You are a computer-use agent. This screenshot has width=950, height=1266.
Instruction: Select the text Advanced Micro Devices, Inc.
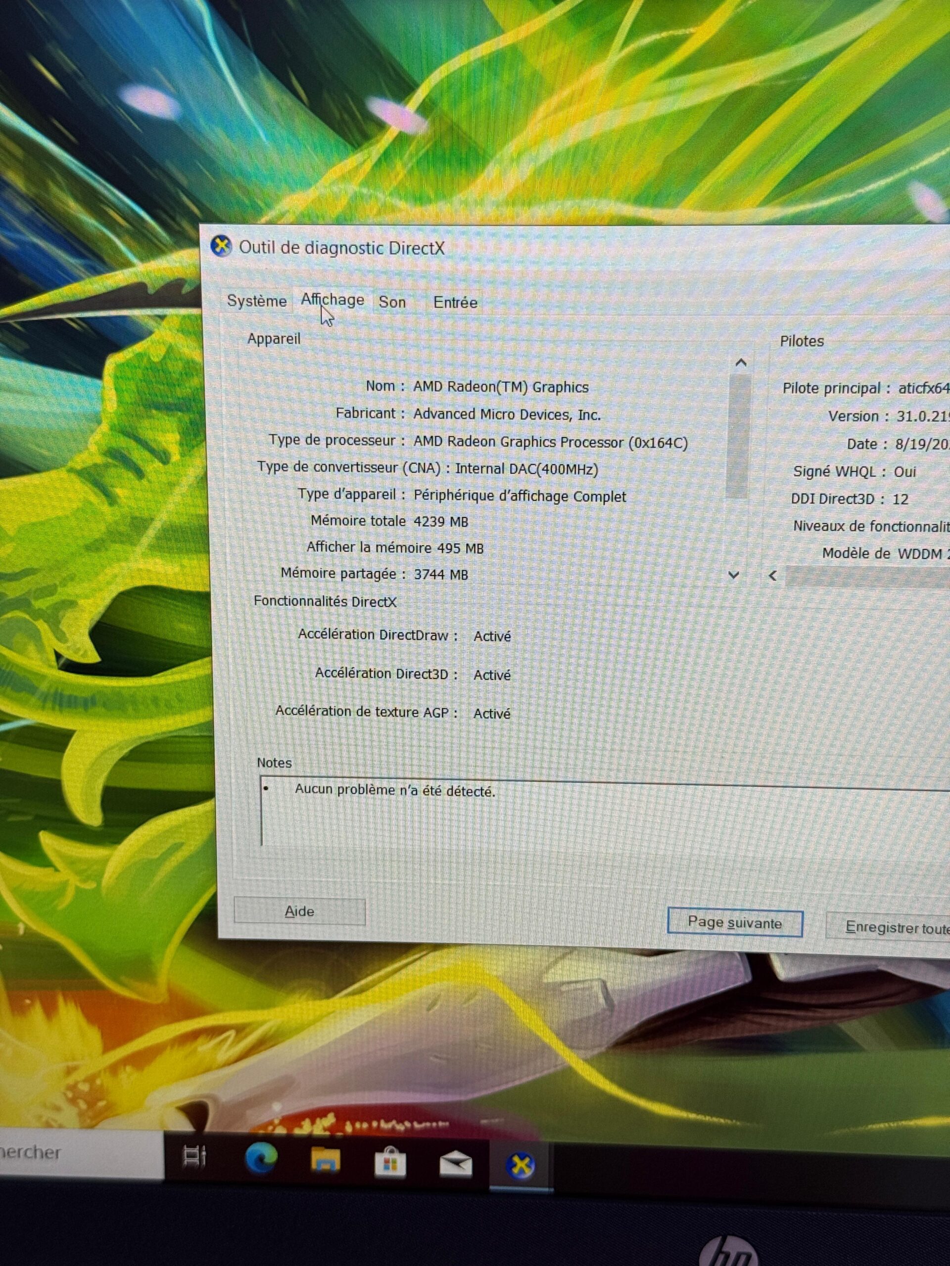pos(507,414)
